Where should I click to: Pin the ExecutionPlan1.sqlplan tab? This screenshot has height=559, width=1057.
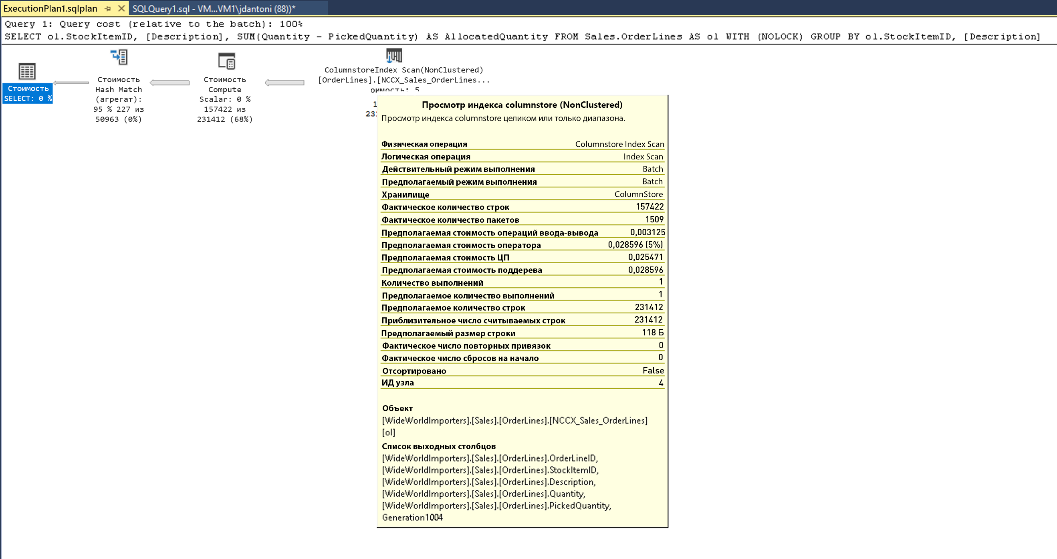pos(108,8)
